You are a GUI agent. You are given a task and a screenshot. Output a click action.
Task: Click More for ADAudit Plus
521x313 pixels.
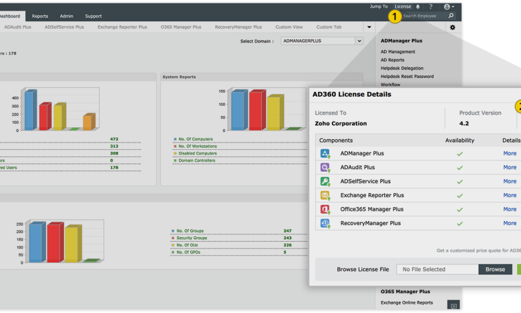pyautogui.click(x=510, y=167)
